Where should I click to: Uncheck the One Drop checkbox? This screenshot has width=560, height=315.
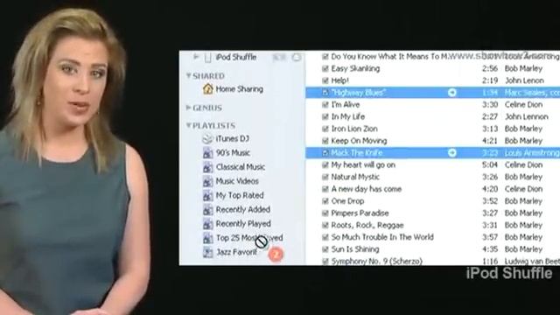(x=325, y=201)
